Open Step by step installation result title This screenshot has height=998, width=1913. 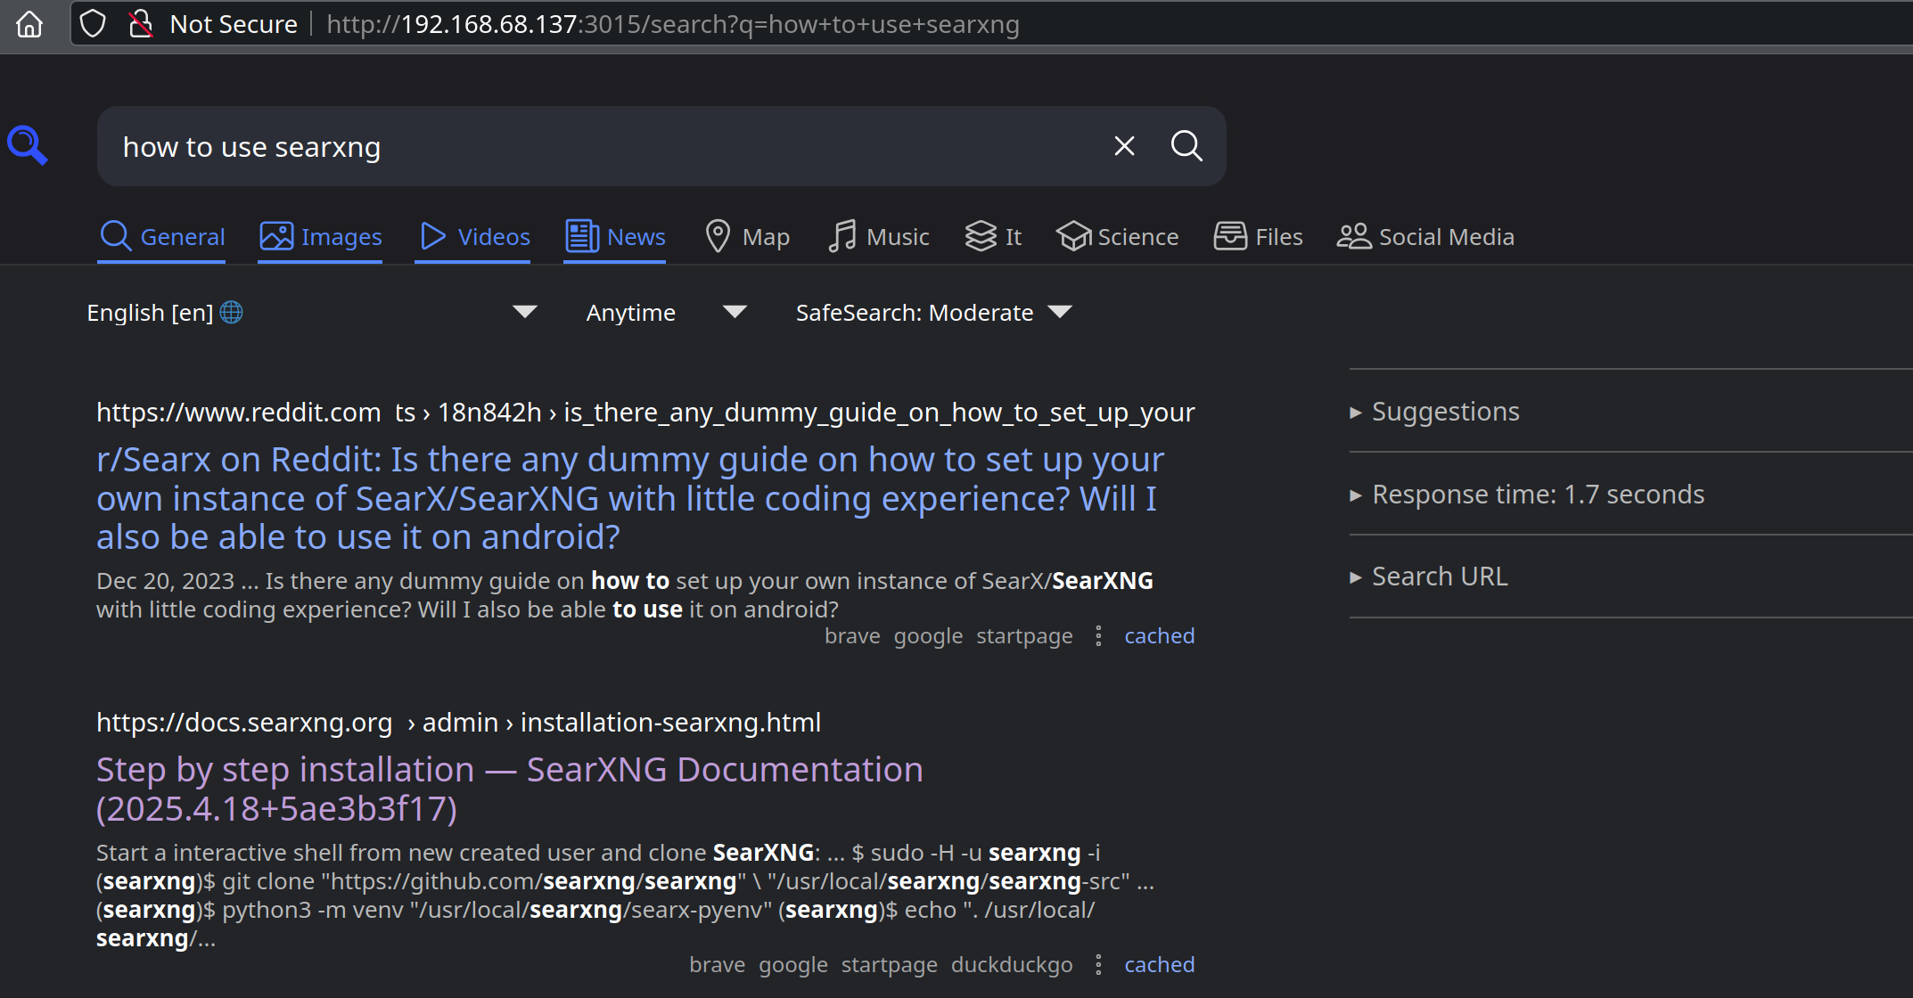click(x=510, y=789)
